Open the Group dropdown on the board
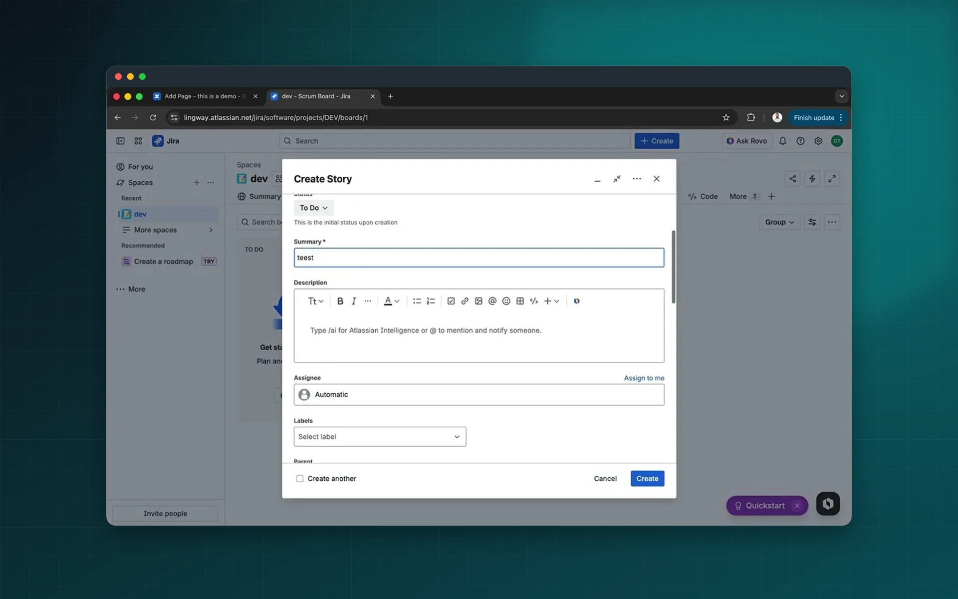958x599 pixels. [x=779, y=222]
